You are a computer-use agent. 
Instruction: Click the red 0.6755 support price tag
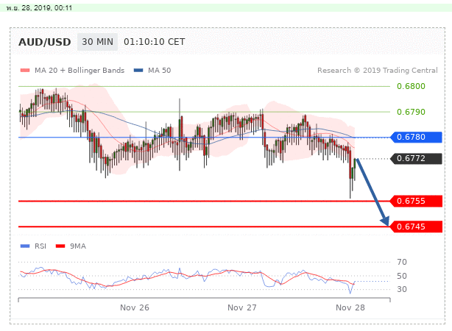coord(416,201)
